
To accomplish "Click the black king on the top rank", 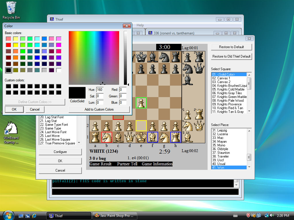I will (x=141, y=57).
